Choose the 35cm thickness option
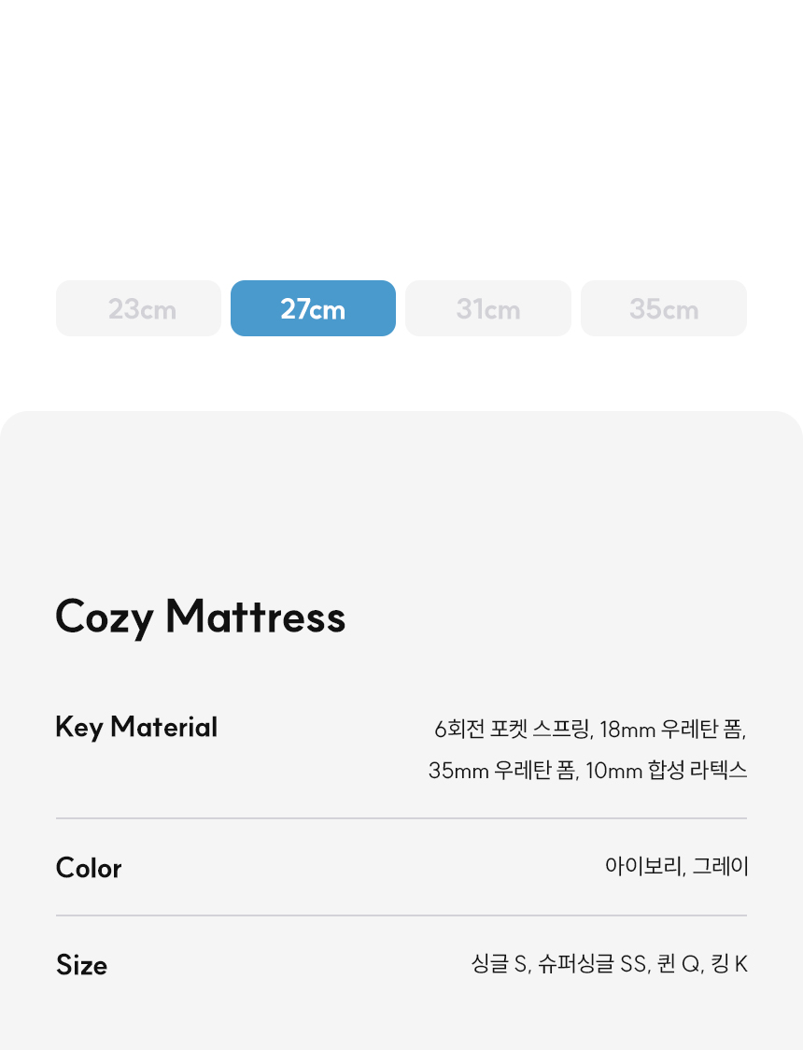Image resolution: width=803 pixels, height=1050 pixels. [664, 308]
